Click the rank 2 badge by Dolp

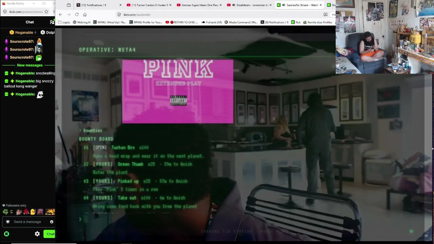[x=43, y=33]
